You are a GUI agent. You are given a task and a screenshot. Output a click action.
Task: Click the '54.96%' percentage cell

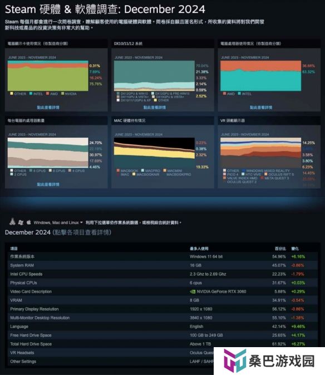[279, 257]
